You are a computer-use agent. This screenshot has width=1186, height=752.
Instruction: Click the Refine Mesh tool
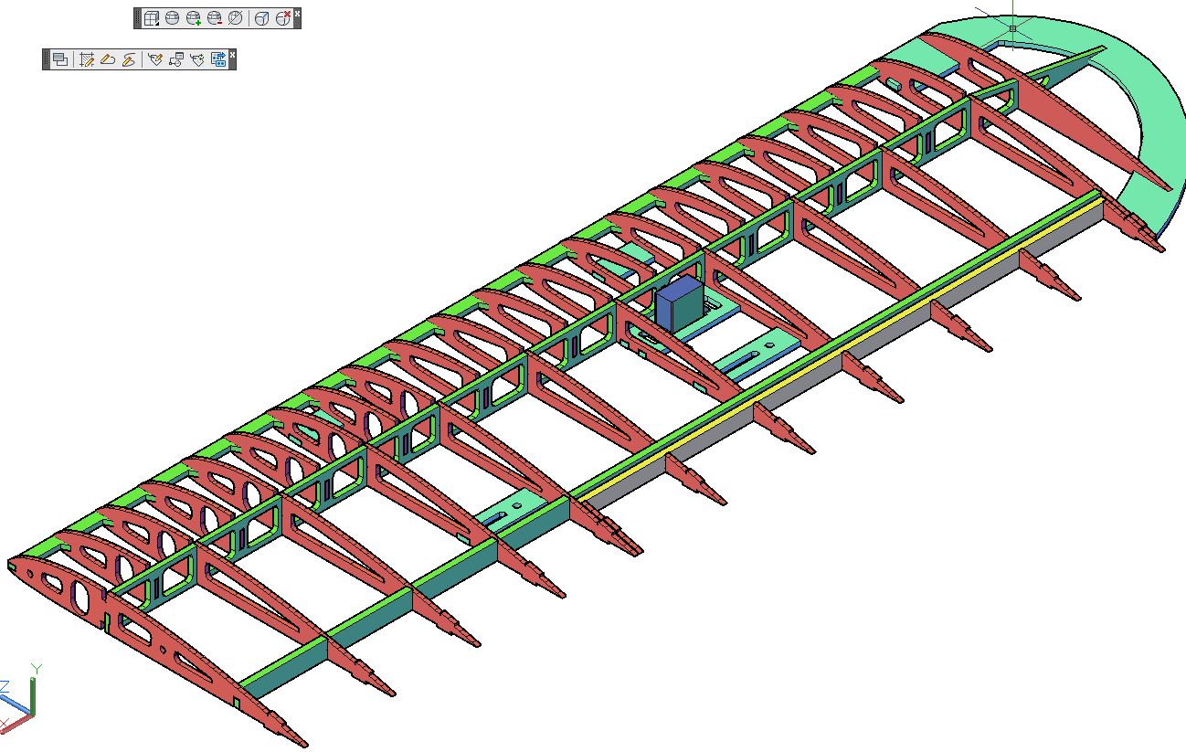(x=235, y=18)
